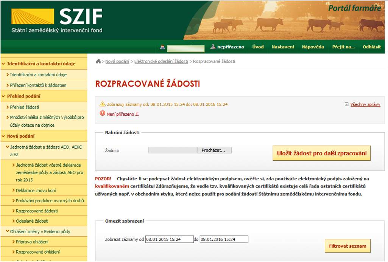Click Uložit žádost pro další zpracování
Viewport: 388px width, 262px height.
322,153
